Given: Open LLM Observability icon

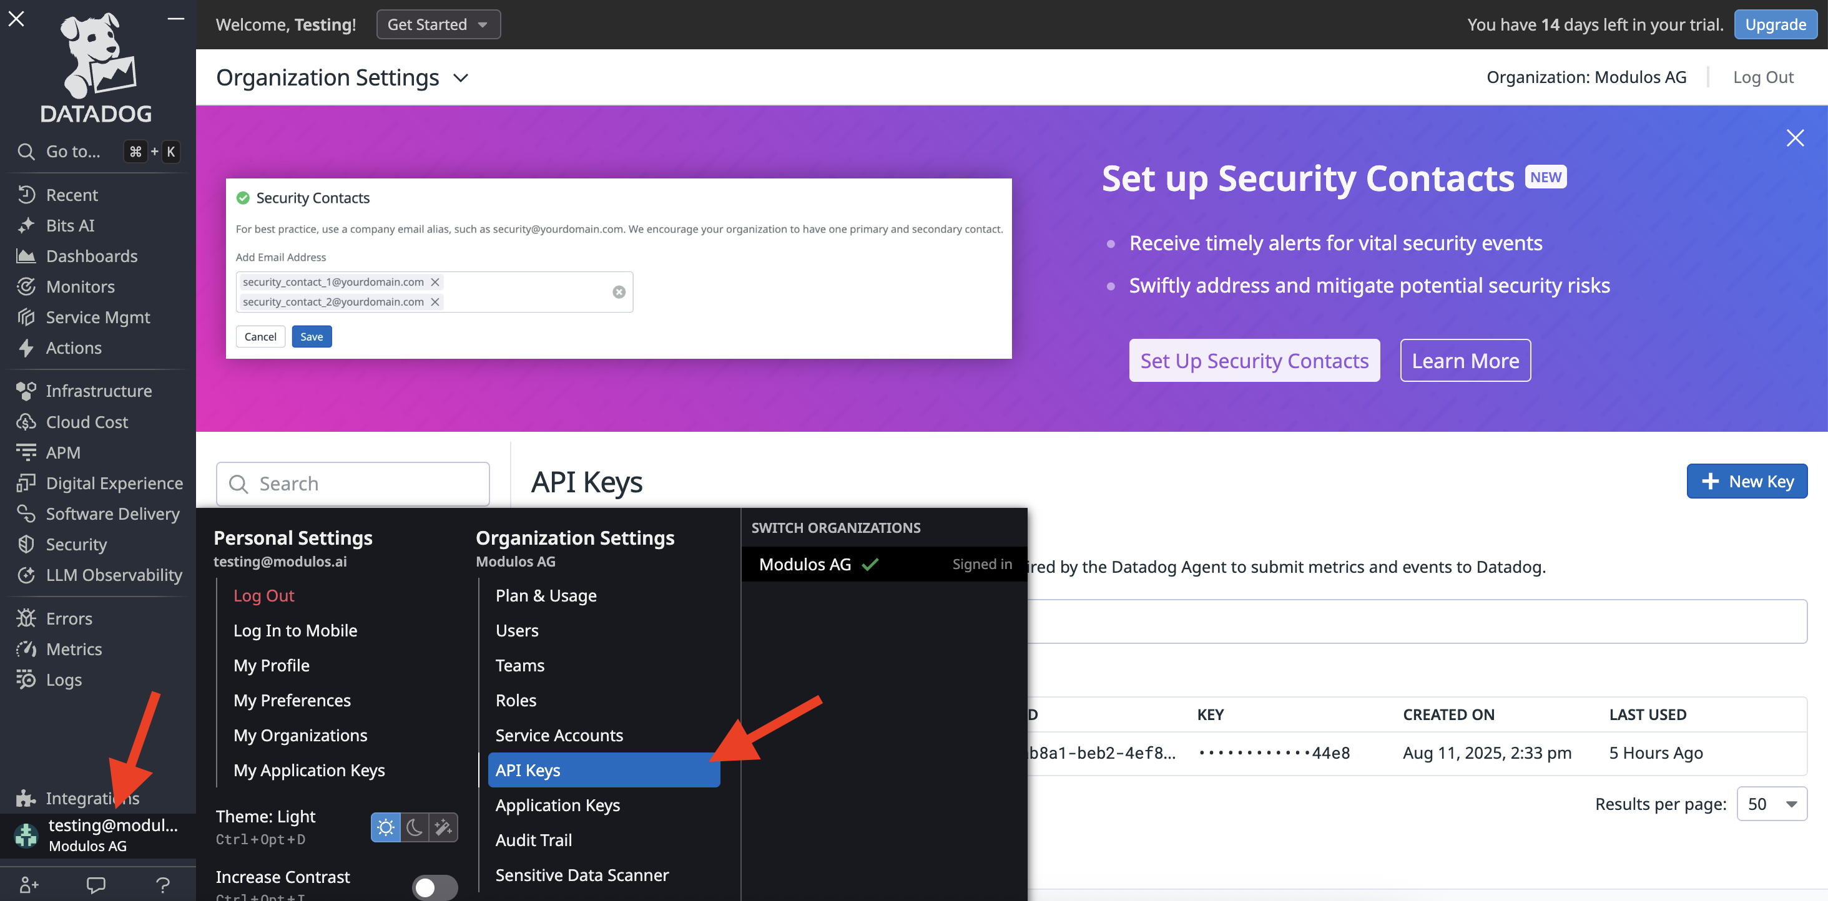Looking at the screenshot, I should click(26, 574).
